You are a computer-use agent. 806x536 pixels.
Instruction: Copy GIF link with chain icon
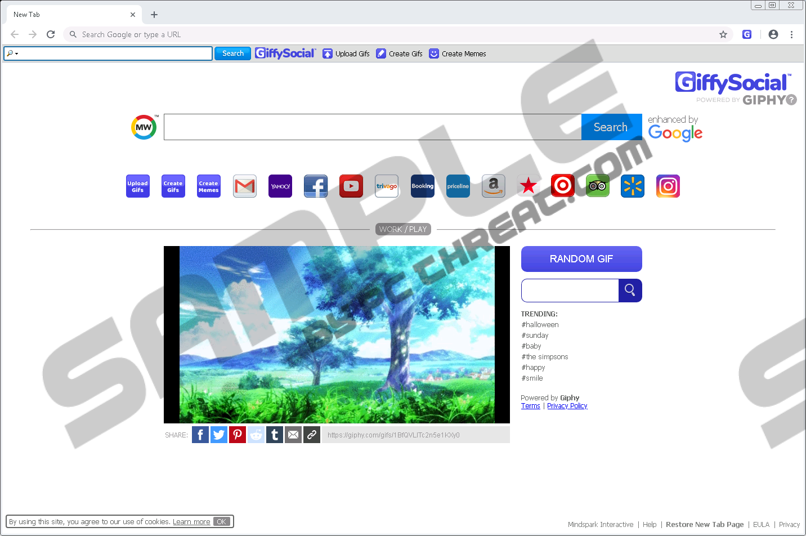312,435
